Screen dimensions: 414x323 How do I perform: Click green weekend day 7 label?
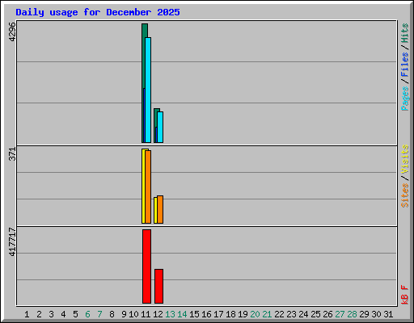pos(99,314)
